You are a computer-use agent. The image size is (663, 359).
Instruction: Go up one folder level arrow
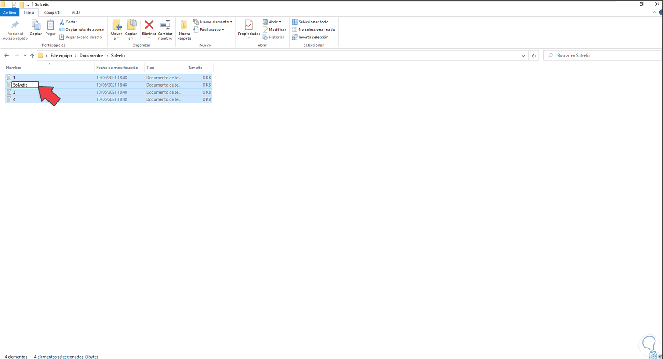click(32, 56)
